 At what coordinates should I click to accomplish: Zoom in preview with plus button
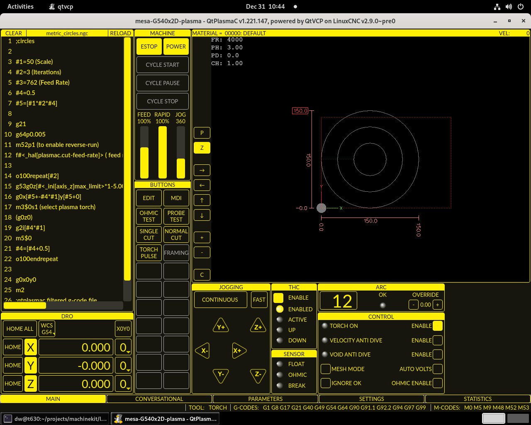point(202,237)
